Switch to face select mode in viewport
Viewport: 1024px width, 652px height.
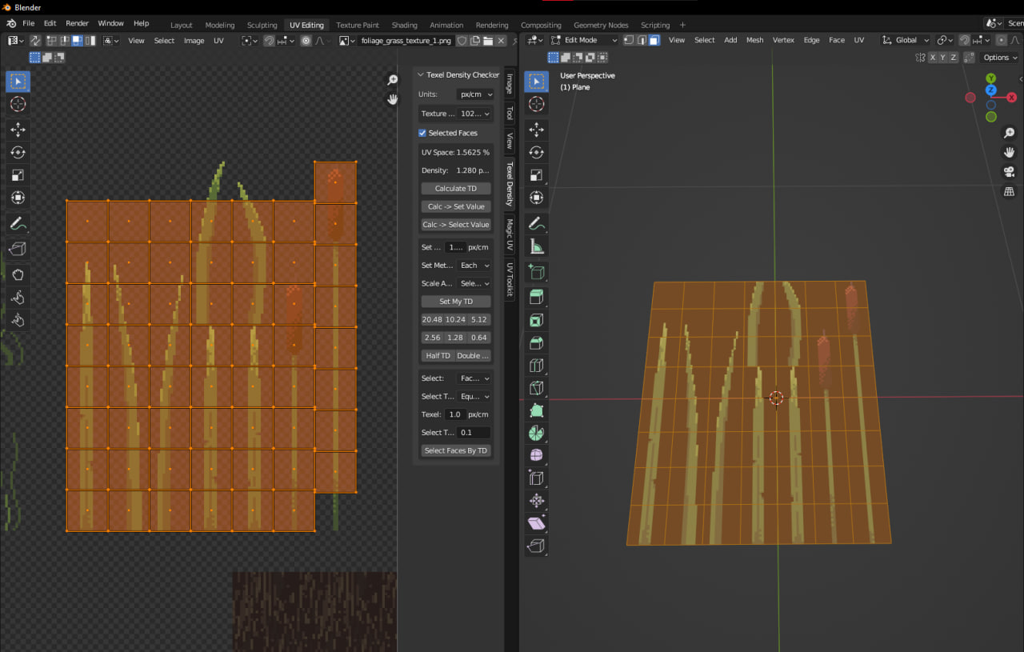654,40
